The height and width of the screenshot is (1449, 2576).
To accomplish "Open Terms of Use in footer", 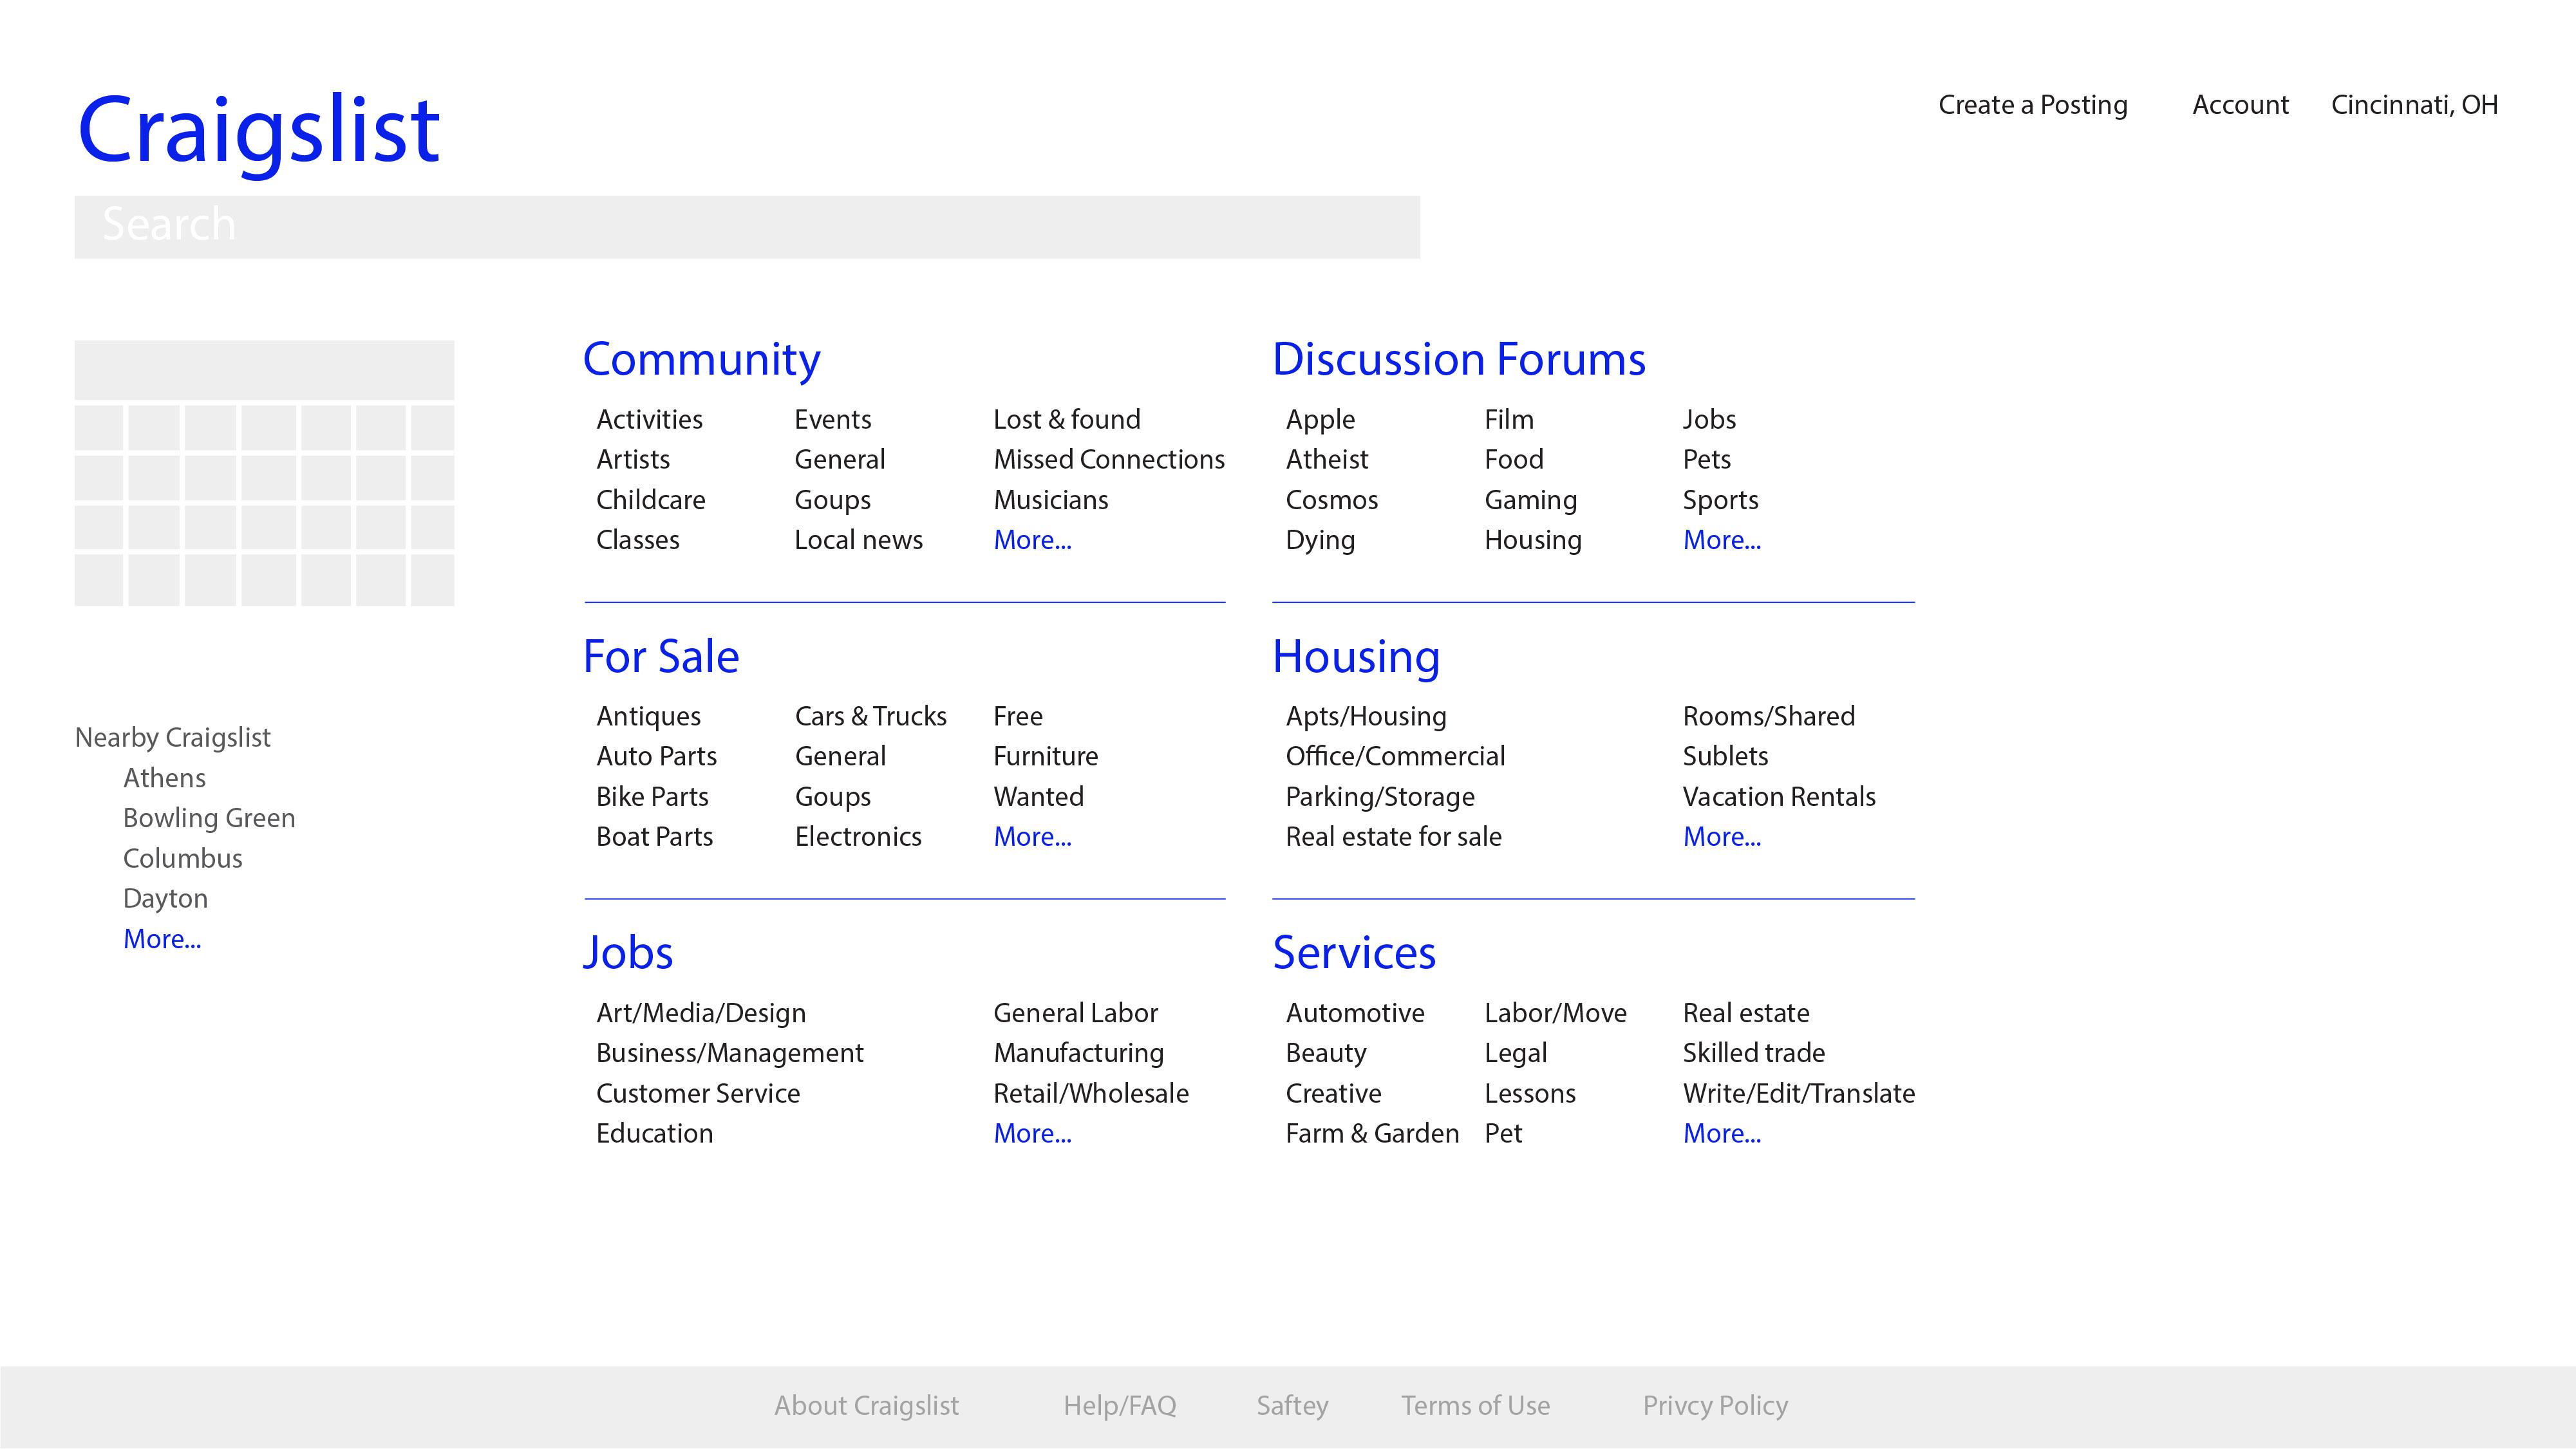I will 1474,1406.
